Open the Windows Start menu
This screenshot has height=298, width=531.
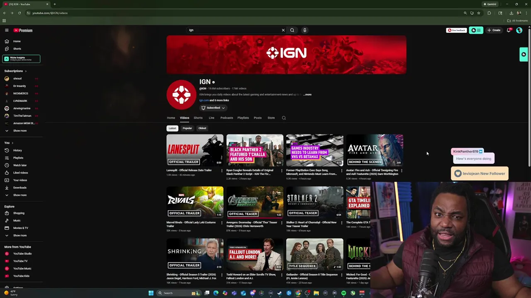(151, 293)
